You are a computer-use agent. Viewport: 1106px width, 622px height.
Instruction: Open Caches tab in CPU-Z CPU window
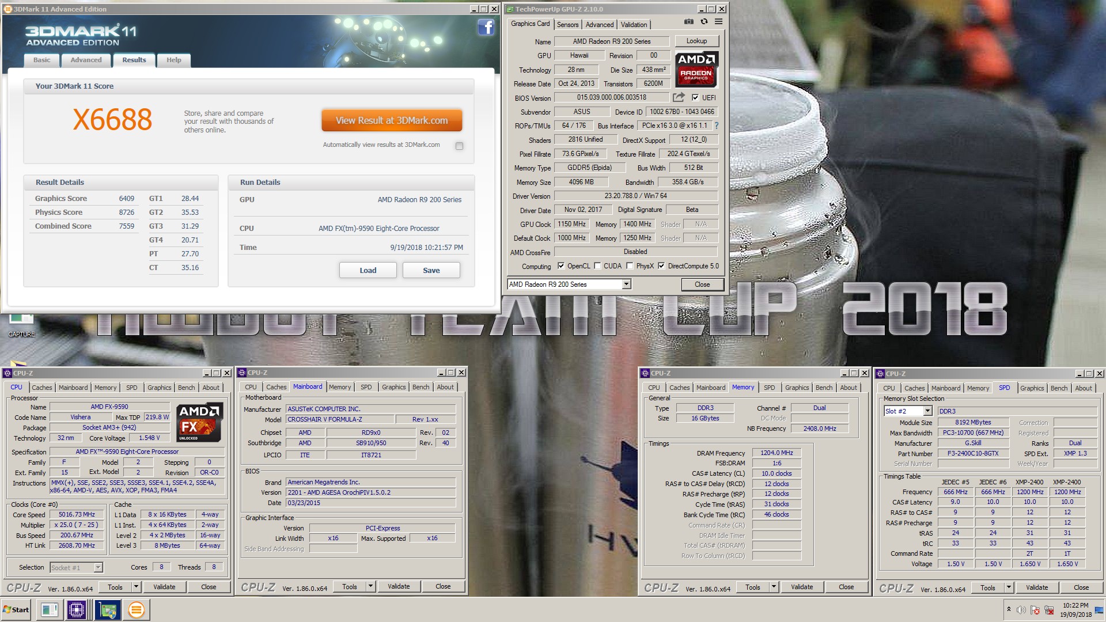[42, 388]
